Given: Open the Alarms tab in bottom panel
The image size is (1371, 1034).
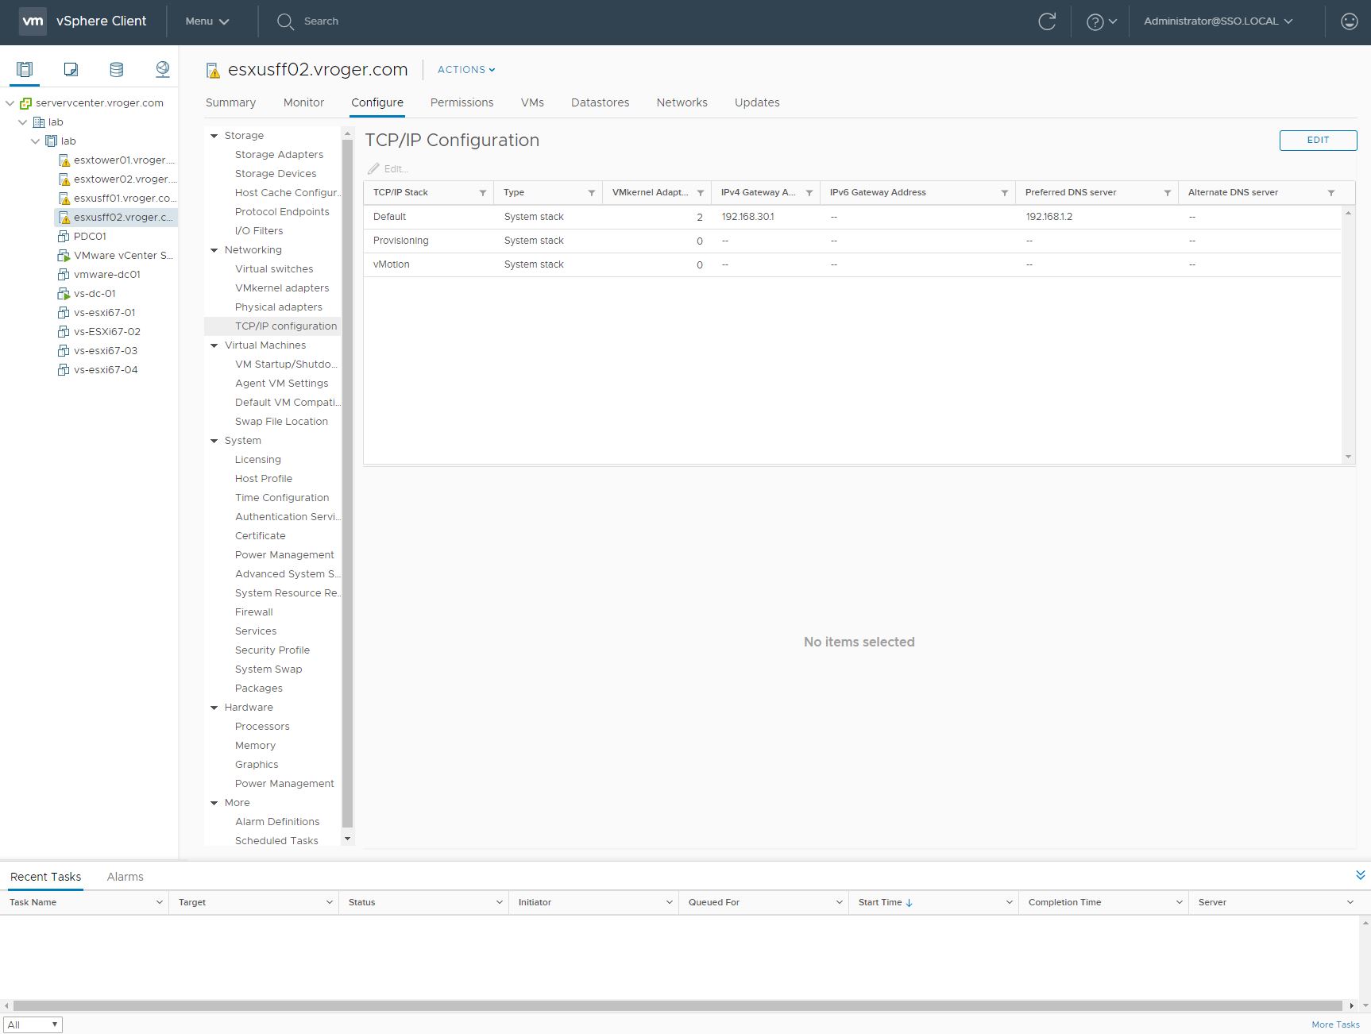Looking at the screenshot, I should point(125,877).
